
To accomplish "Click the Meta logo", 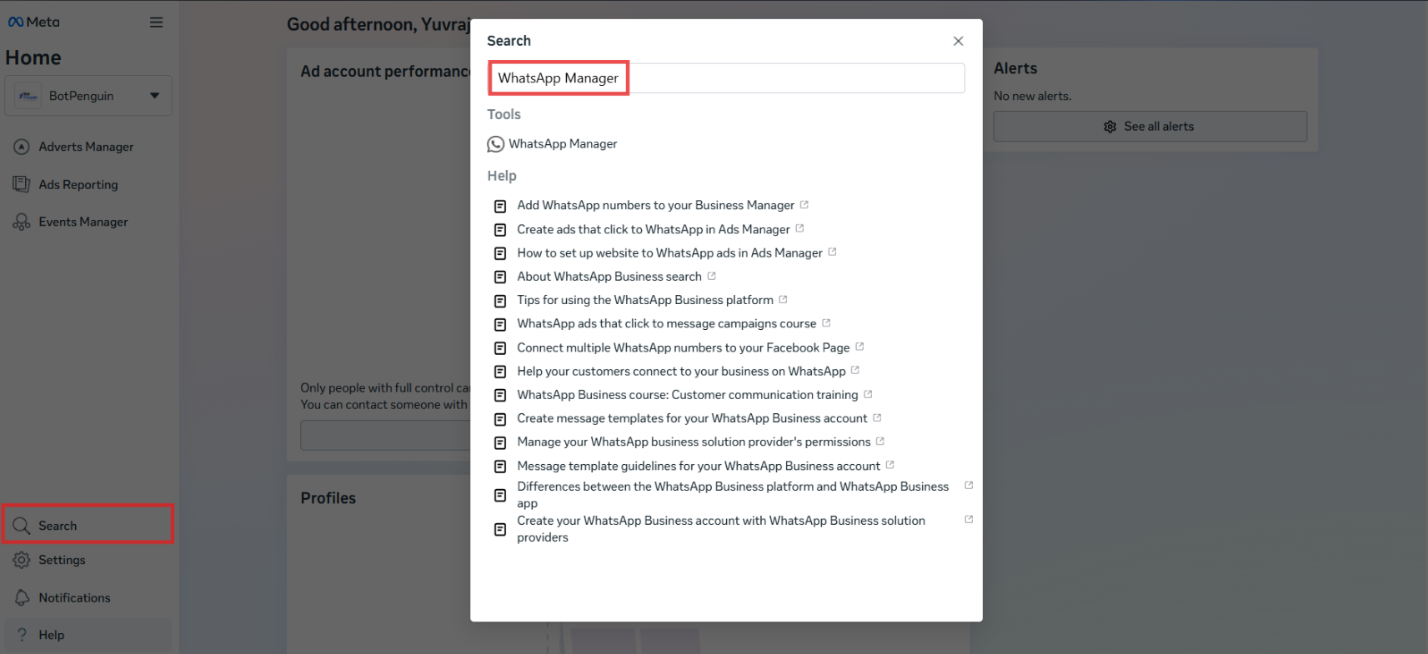I will point(34,22).
